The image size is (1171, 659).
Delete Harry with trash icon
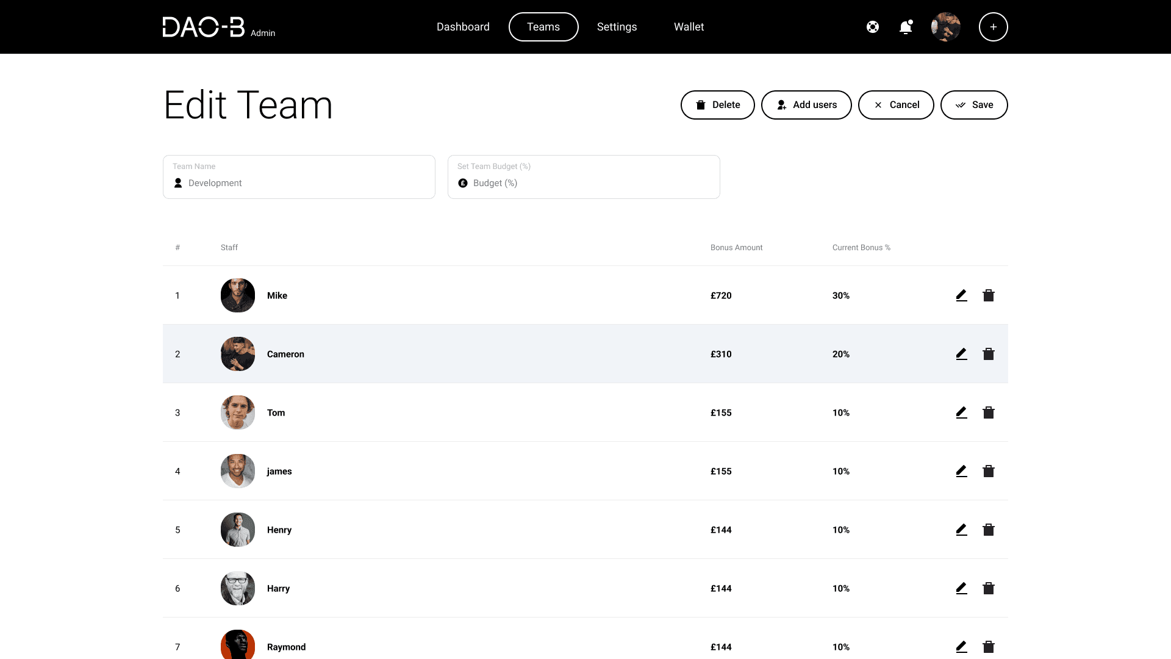tap(989, 588)
